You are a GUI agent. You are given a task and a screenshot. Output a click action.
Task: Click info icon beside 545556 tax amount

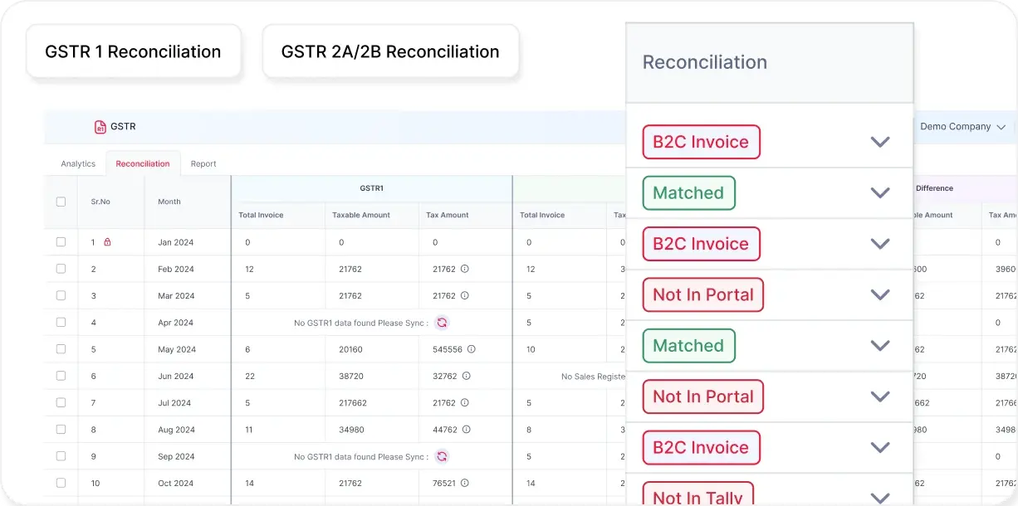[x=472, y=349]
